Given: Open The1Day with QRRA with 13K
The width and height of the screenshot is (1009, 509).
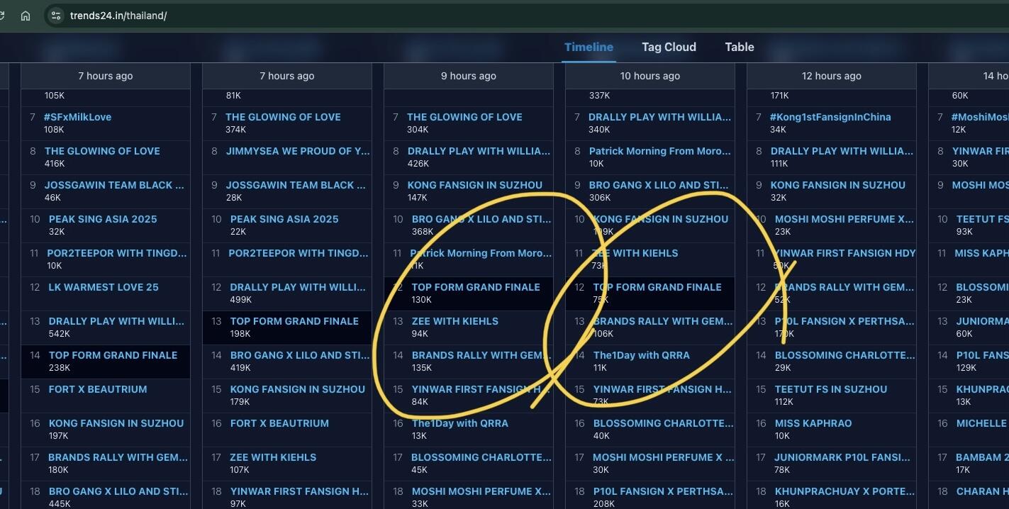Looking at the screenshot, I should [x=460, y=423].
